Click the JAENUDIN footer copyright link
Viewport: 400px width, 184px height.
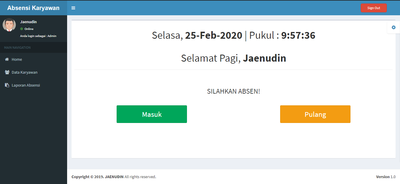pos(114,177)
